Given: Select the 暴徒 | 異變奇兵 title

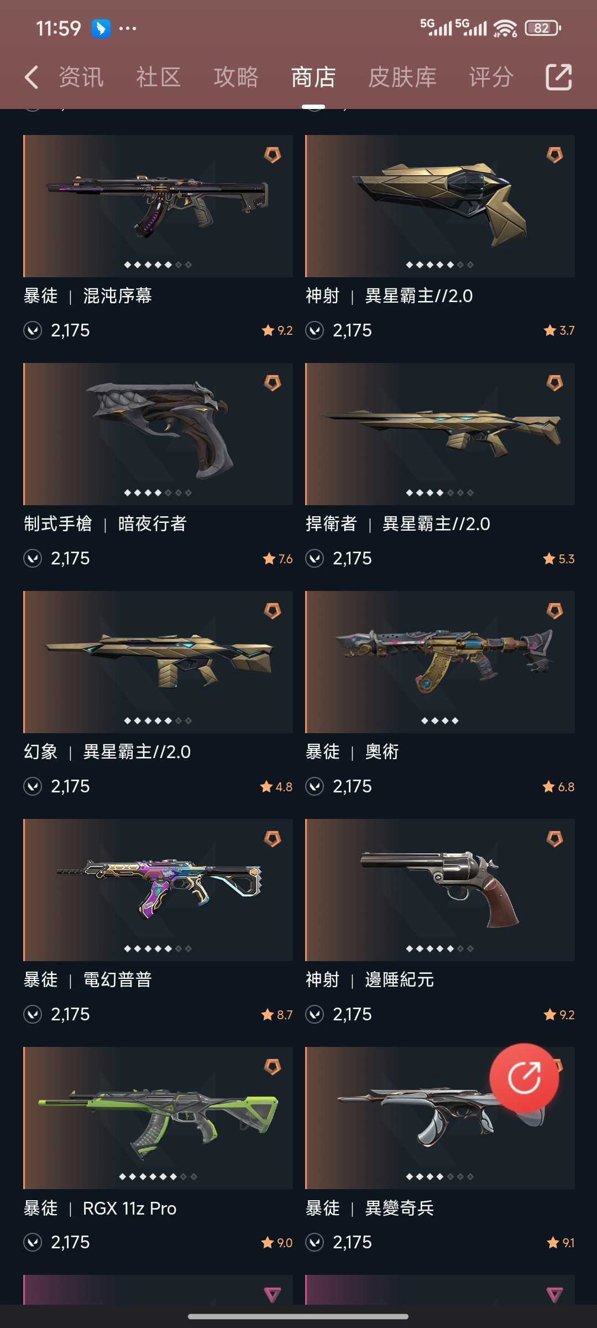Looking at the screenshot, I should coord(370,1207).
